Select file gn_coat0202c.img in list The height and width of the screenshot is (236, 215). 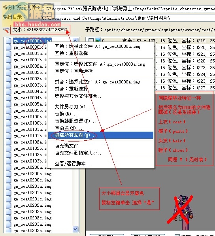(x=32, y=218)
